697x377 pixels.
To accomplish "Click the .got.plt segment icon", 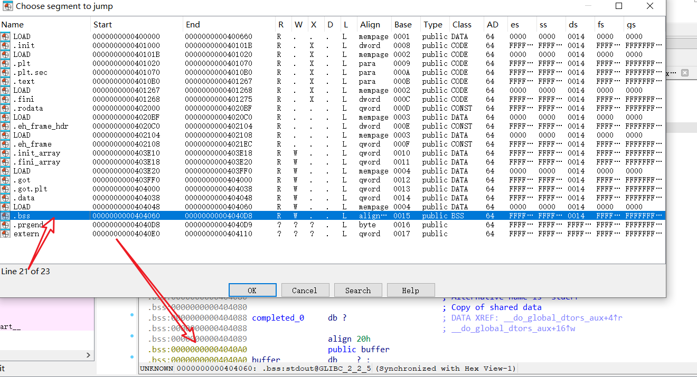I will [5, 189].
